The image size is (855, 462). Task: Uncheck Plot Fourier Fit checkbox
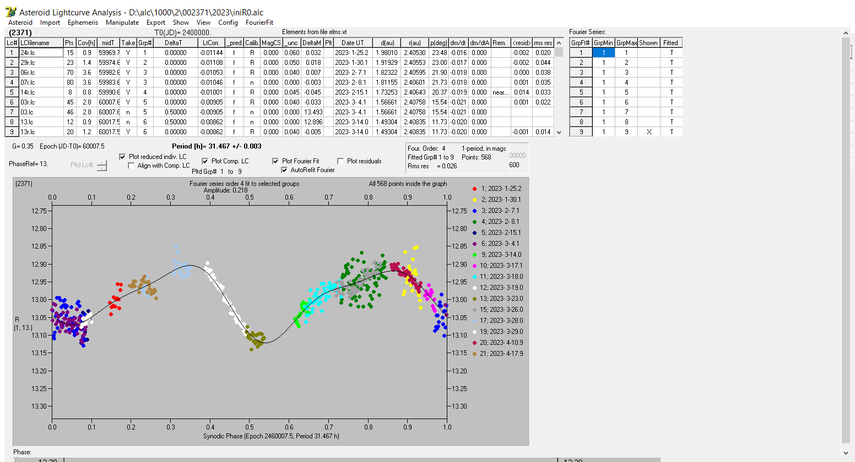[275, 161]
